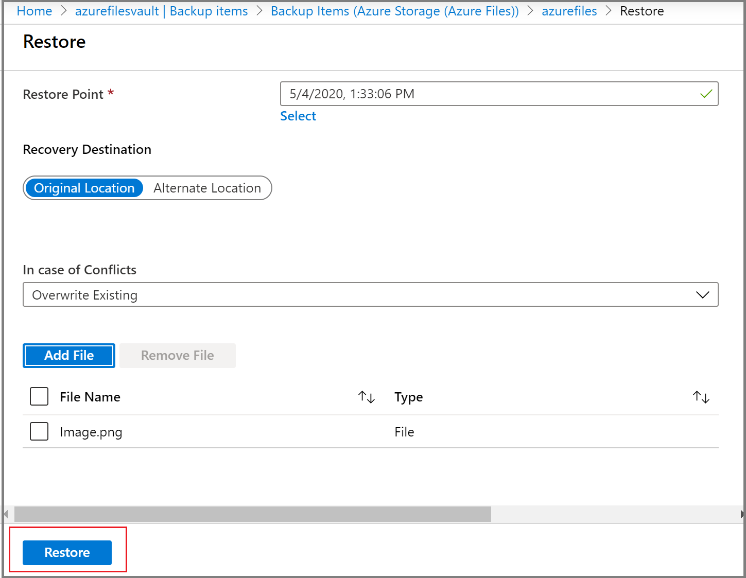Expand restore point options via Select
Screen dimensions: 746x578
[298, 116]
